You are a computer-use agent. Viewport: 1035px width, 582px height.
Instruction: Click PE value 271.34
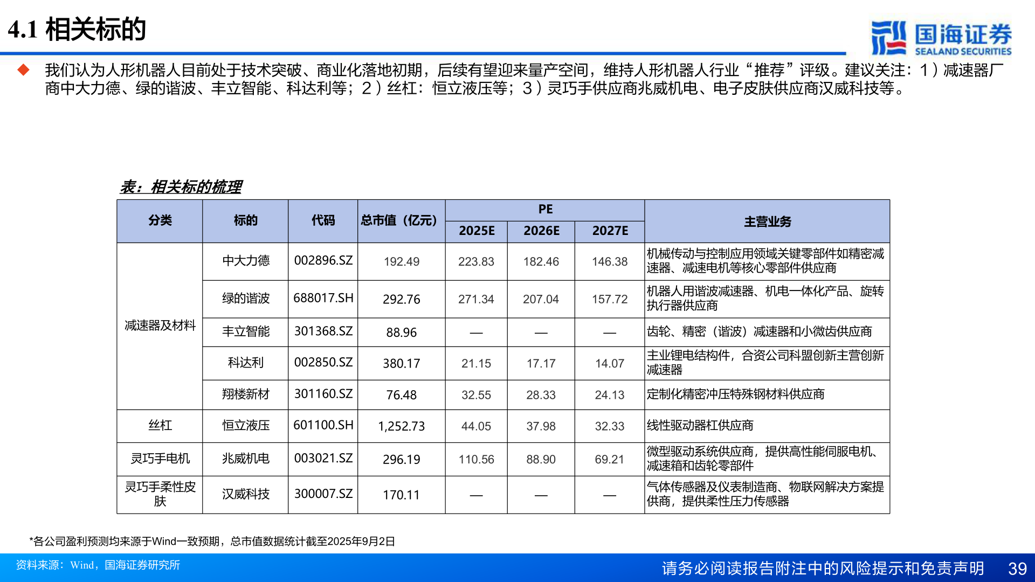[476, 300]
